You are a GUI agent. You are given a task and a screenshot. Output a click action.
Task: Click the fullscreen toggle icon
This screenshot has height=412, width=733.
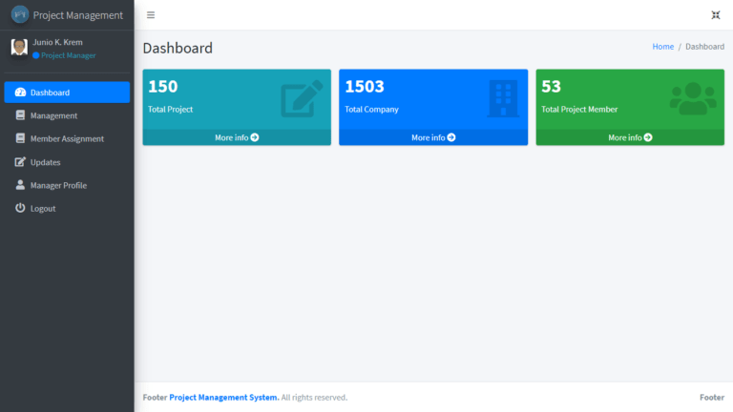tap(715, 15)
